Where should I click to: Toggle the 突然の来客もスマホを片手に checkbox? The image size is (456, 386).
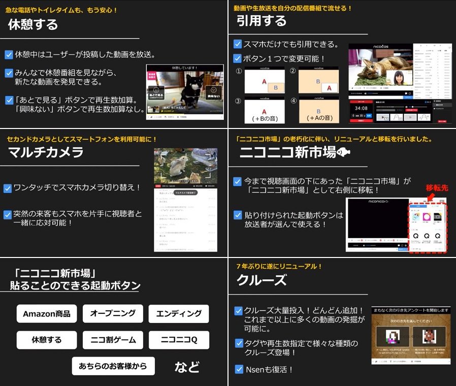[8, 215]
